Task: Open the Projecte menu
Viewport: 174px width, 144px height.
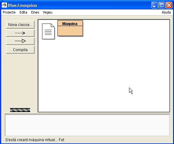Action: click(9, 12)
